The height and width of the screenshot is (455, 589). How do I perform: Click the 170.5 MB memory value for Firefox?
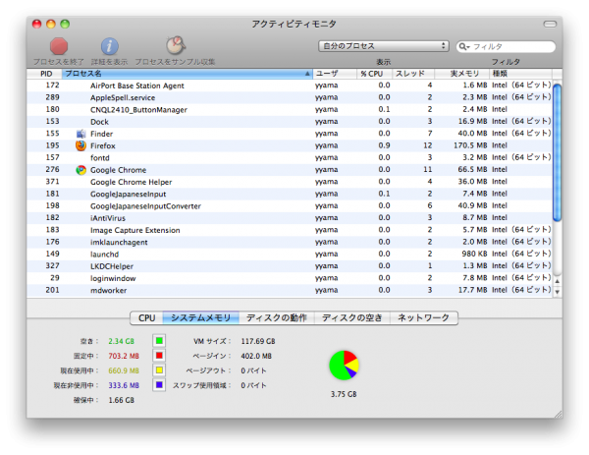(x=470, y=145)
